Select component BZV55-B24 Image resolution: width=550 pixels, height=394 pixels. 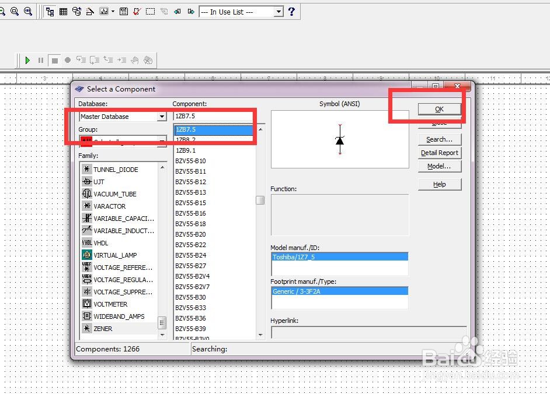coord(214,255)
